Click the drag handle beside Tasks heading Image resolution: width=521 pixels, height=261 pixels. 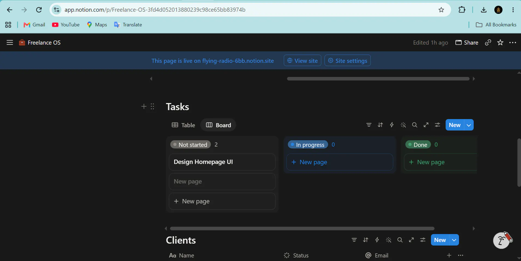152,106
